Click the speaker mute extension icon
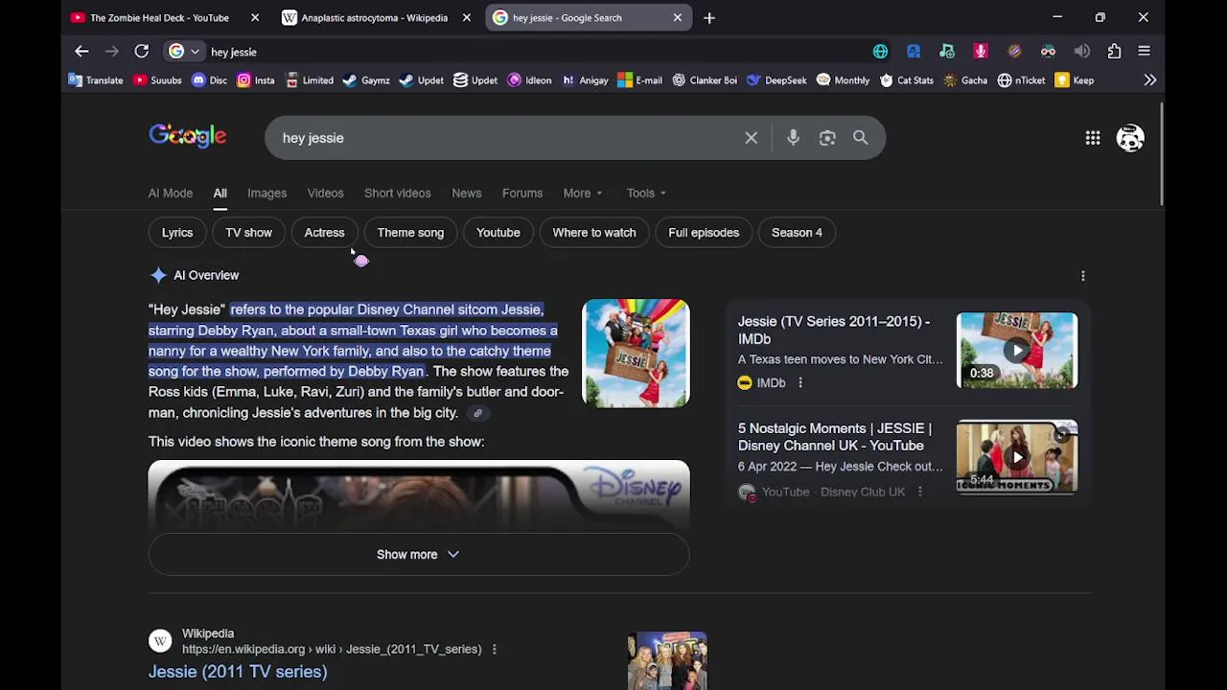Screen dimensions: 1227x690 (1081, 52)
